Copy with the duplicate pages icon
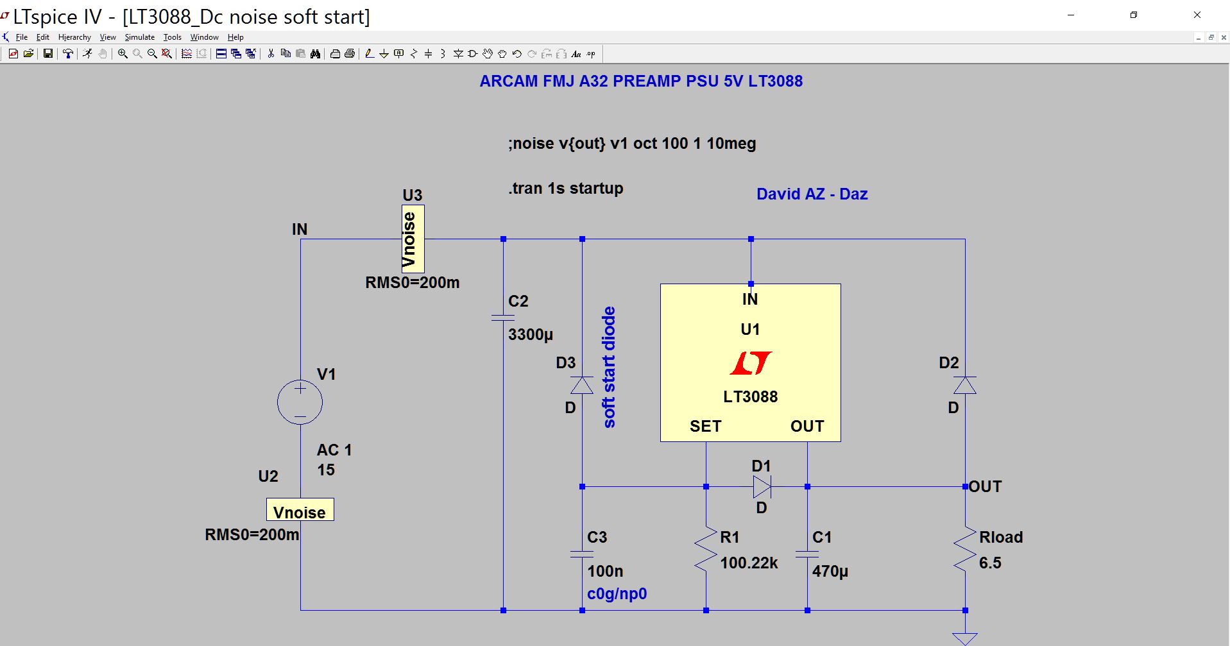 286,54
